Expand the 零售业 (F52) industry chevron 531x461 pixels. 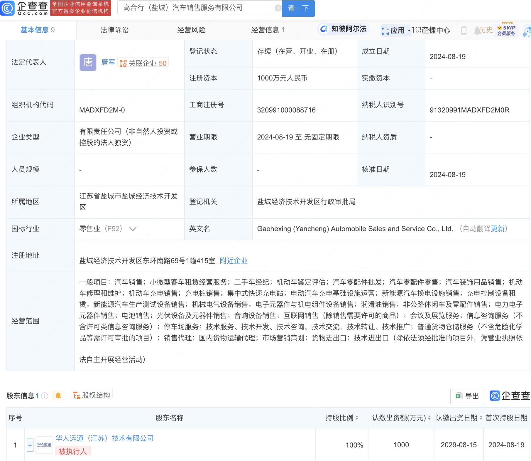(x=133, y=229)
